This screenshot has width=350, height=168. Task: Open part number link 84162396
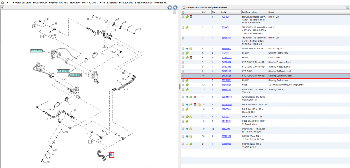[226, 66]
